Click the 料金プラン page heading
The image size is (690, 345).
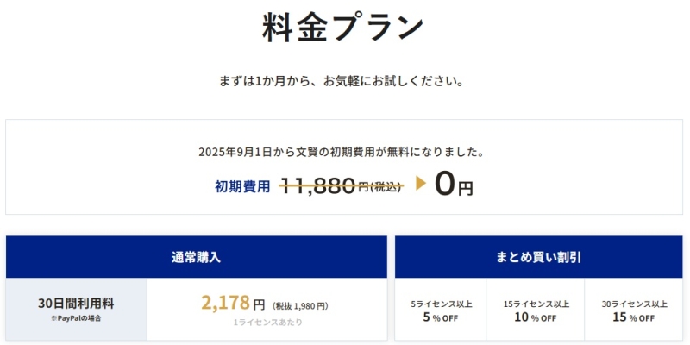pos(343,28)
